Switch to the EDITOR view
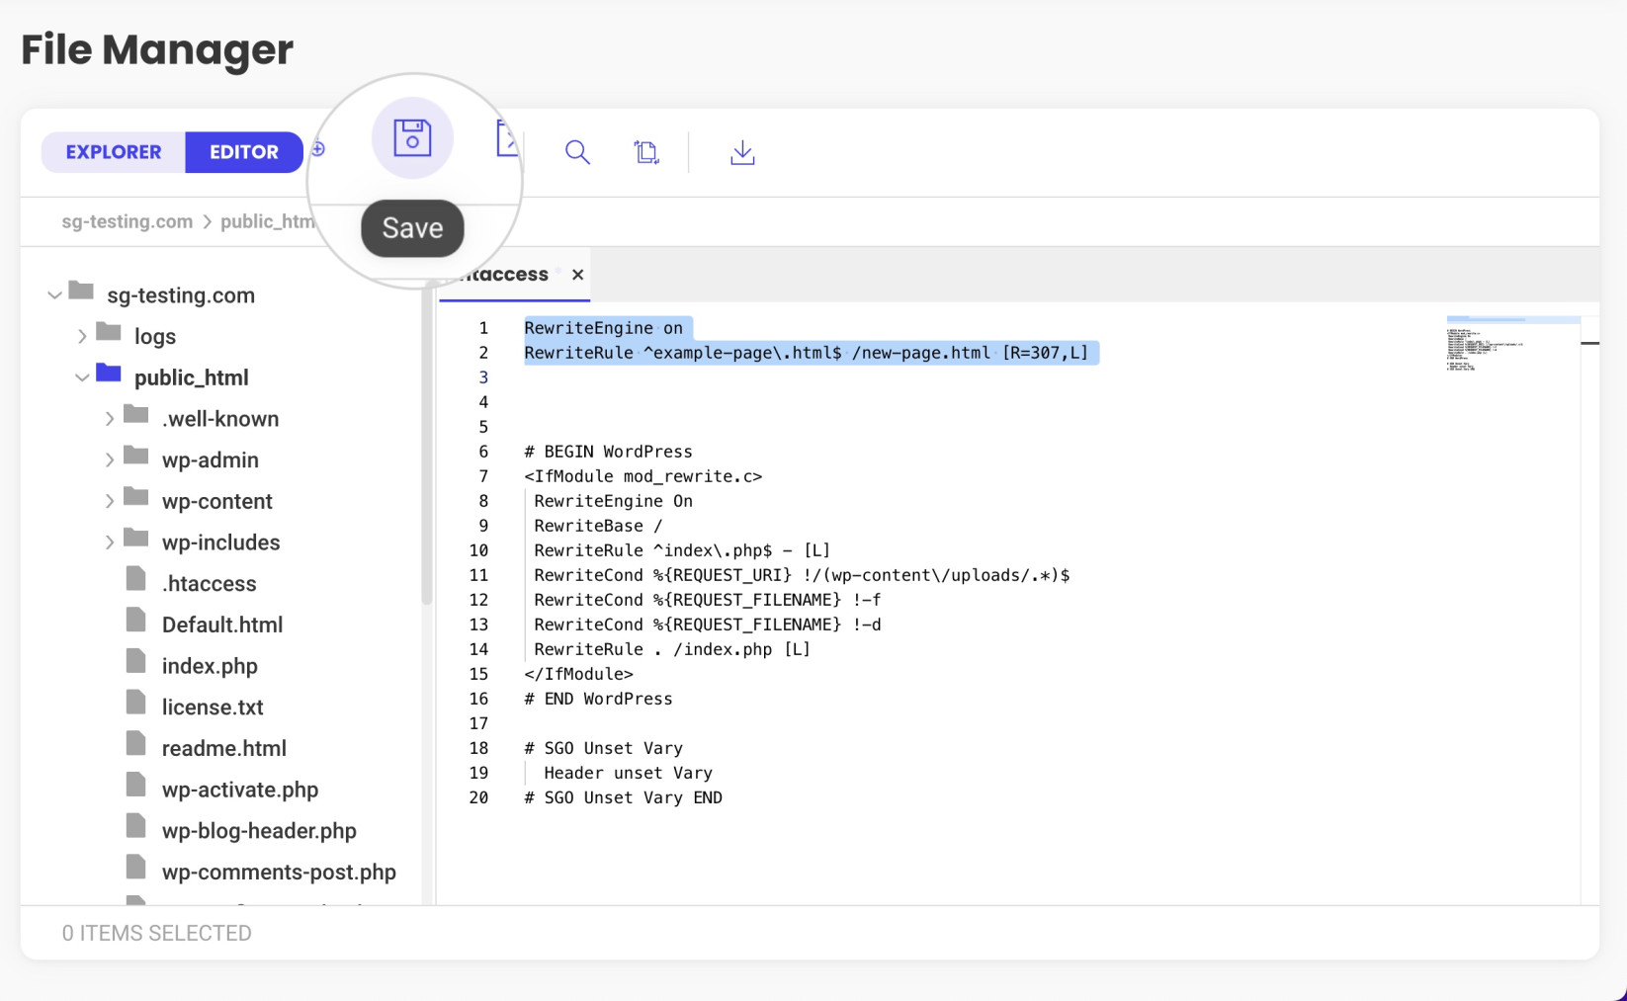 pos(244,152)
